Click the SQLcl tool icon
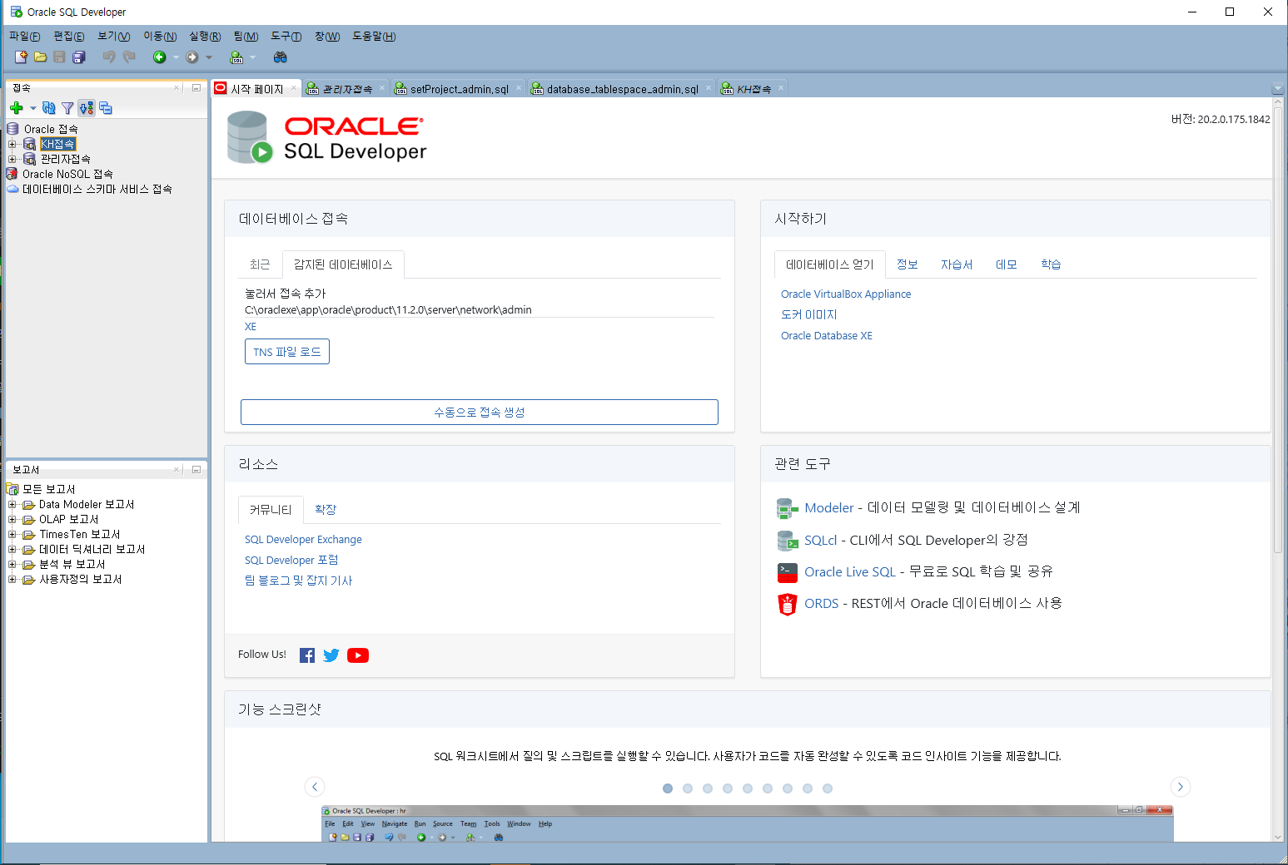 click(788, 541)
